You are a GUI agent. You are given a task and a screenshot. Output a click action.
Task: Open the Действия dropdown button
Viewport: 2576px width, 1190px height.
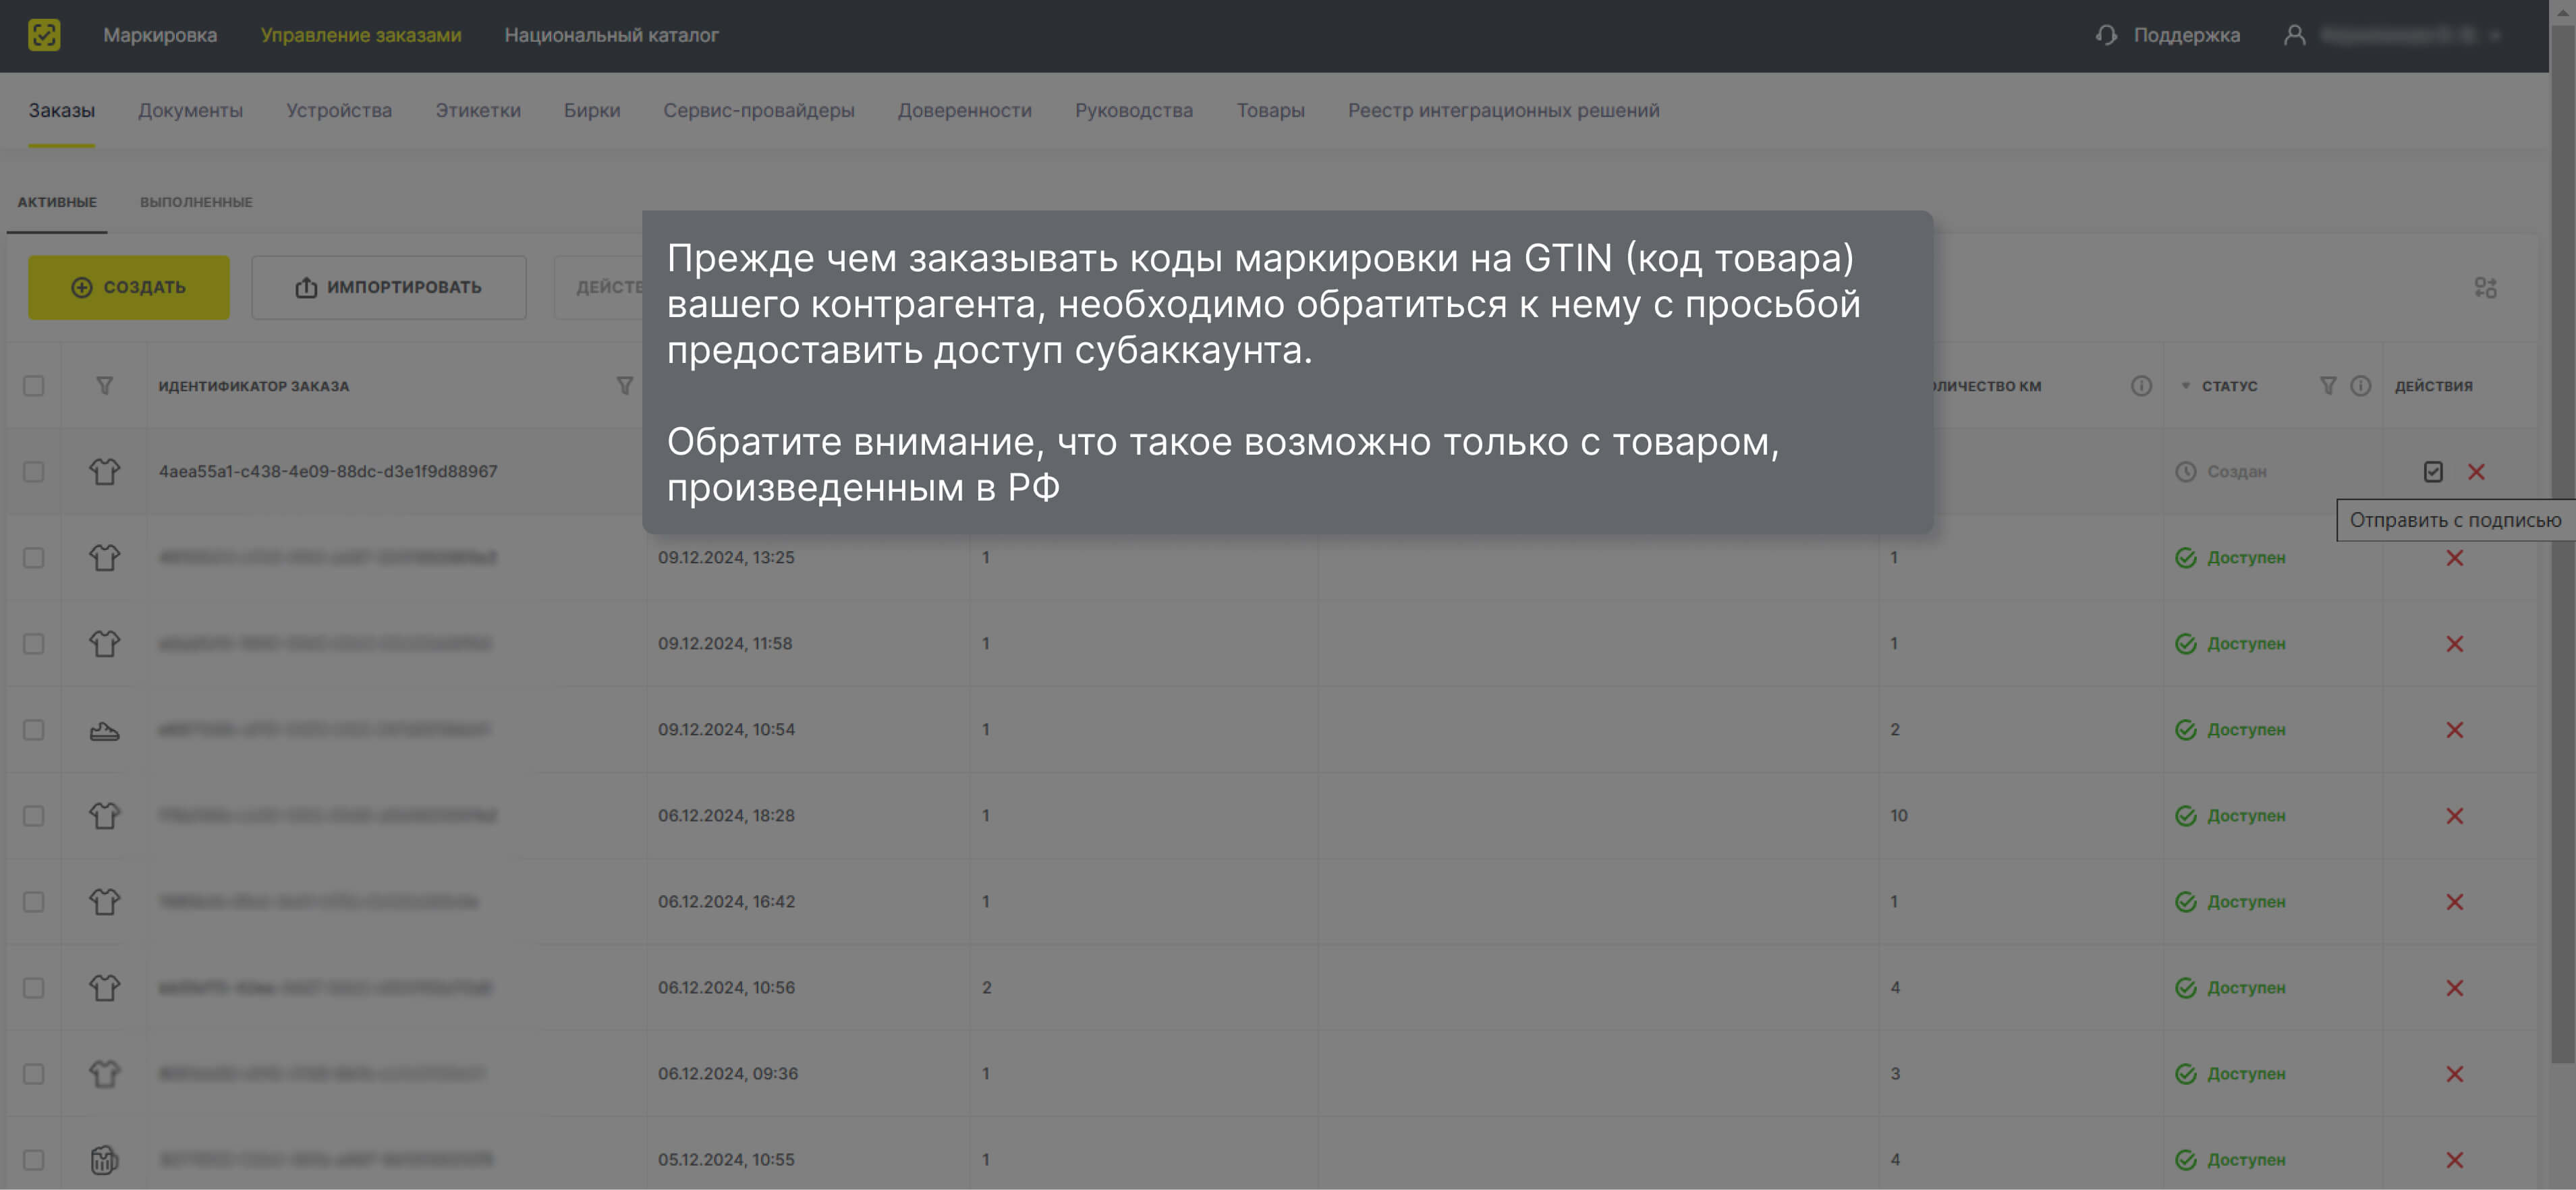point(600,288)
